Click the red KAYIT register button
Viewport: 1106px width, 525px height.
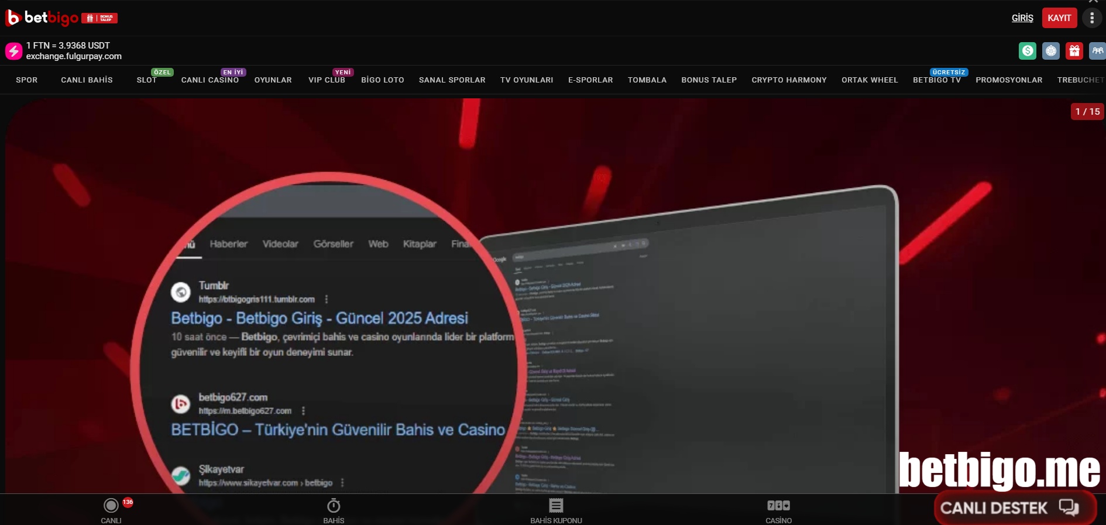pos(1059,18)
